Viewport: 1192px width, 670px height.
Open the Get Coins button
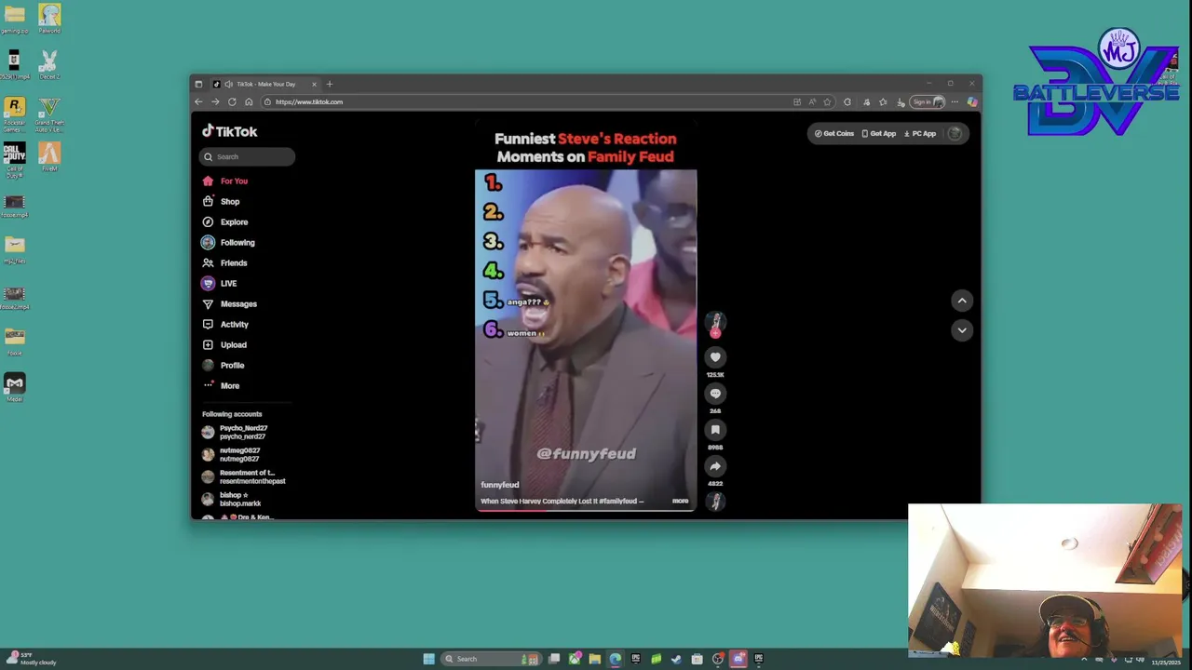pyautogui.click(x=834, y=134)
